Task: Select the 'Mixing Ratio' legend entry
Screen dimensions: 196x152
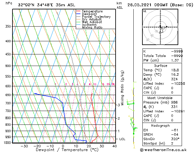Action: (92, 27)
